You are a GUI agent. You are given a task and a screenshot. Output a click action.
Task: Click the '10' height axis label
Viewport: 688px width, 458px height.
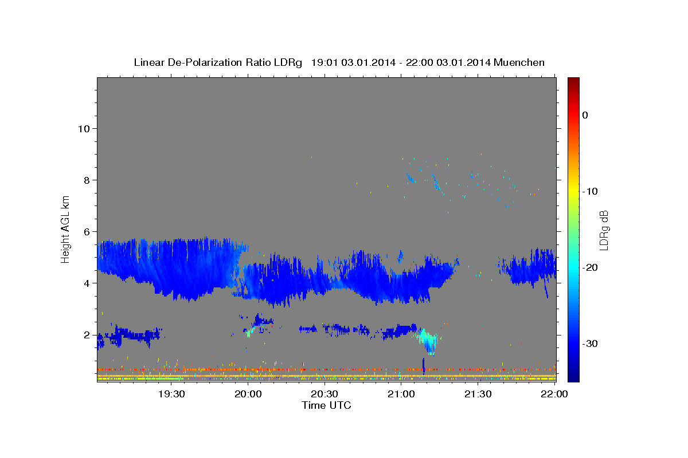pyautogui.click(x=83, y=128)
